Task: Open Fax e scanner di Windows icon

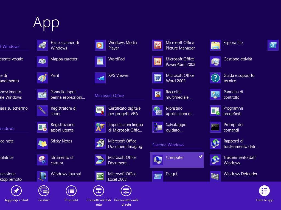Action: (x=43, y=45)
